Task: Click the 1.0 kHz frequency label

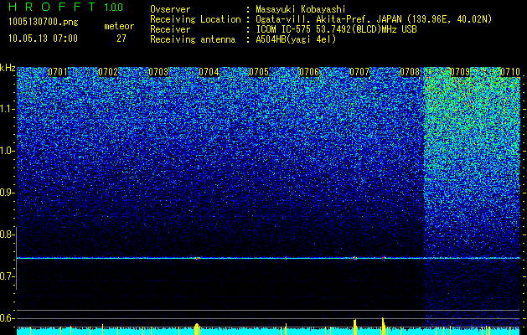Action: (x=6, y=151)
